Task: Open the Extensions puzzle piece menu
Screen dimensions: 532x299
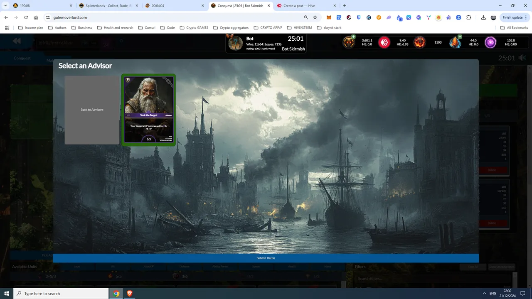Action: point(469,18)
